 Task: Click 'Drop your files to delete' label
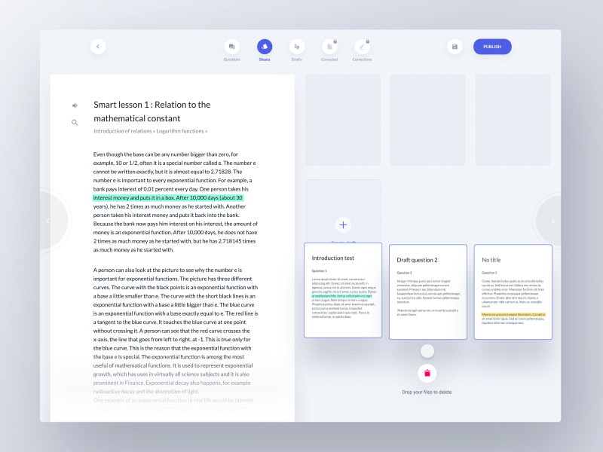click(x=427, y=392)
